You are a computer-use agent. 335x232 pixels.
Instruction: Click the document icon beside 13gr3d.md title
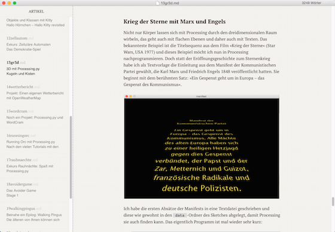tap(157, 3)
